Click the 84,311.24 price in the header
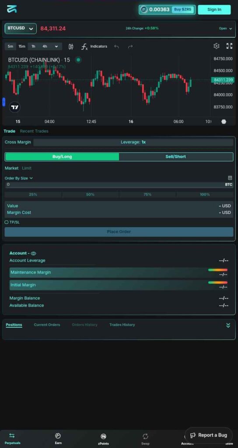The width and height of the screenshot is (238, 448). 53,28
